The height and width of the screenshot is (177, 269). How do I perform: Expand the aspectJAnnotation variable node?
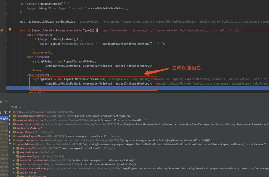10,140
